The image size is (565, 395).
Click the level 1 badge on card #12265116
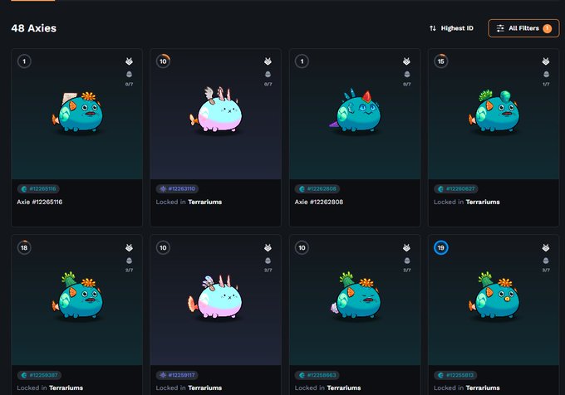point(24,61)
